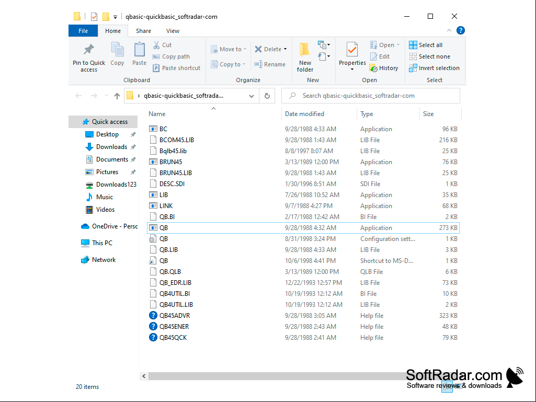This screenshot has width=536, height=402.
Task: Switch to the large icons view in the status bar
Action: pyautogui.click(x=459, y=386)
